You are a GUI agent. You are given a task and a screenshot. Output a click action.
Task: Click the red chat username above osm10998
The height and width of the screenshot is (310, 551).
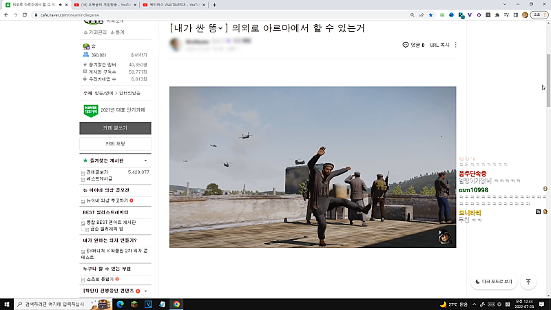tap(472, 174)
